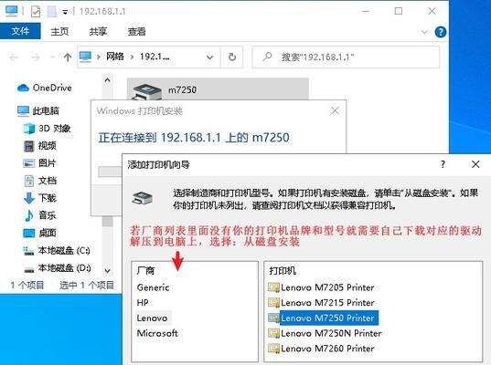Image resolution: width=491 pixels, height=365 pixels.
Task: Click the 厂商 list header
Action: [x=145, y=270]
